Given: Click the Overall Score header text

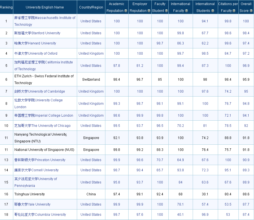Looking at the screenshot, I should 246,7.
